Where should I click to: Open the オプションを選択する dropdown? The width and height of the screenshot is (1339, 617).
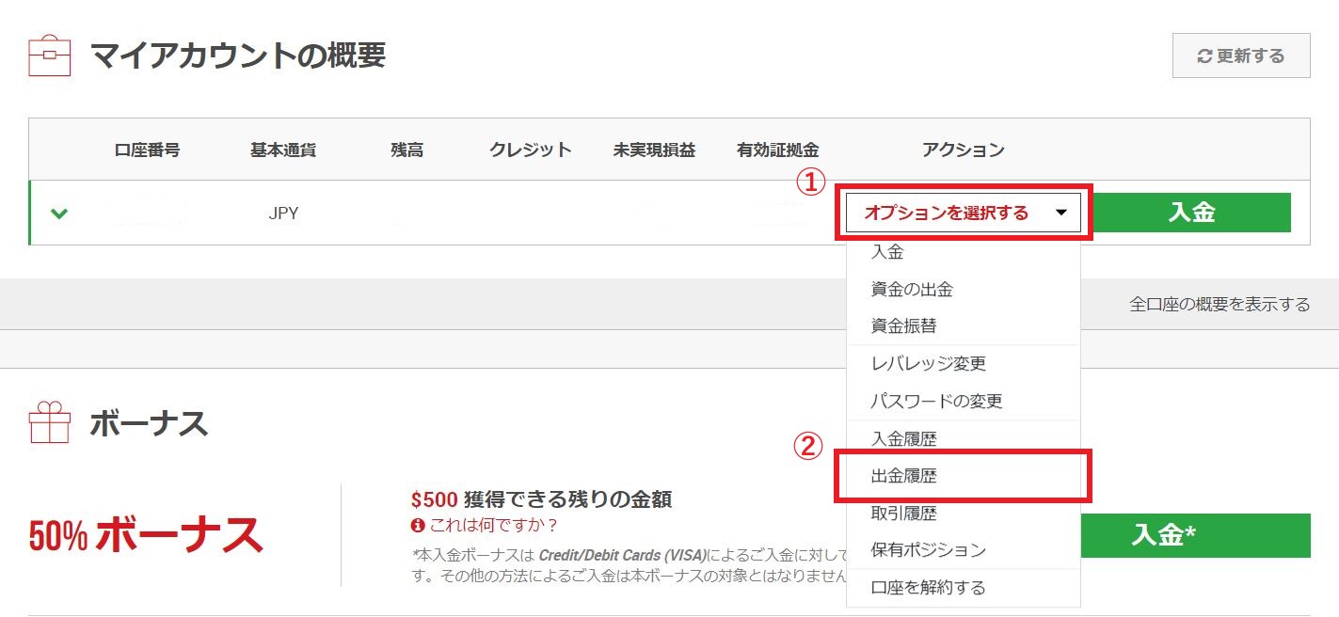click(x=964, y=213)
